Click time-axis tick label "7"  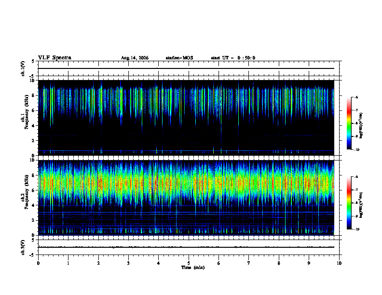(x=249, y=263)
